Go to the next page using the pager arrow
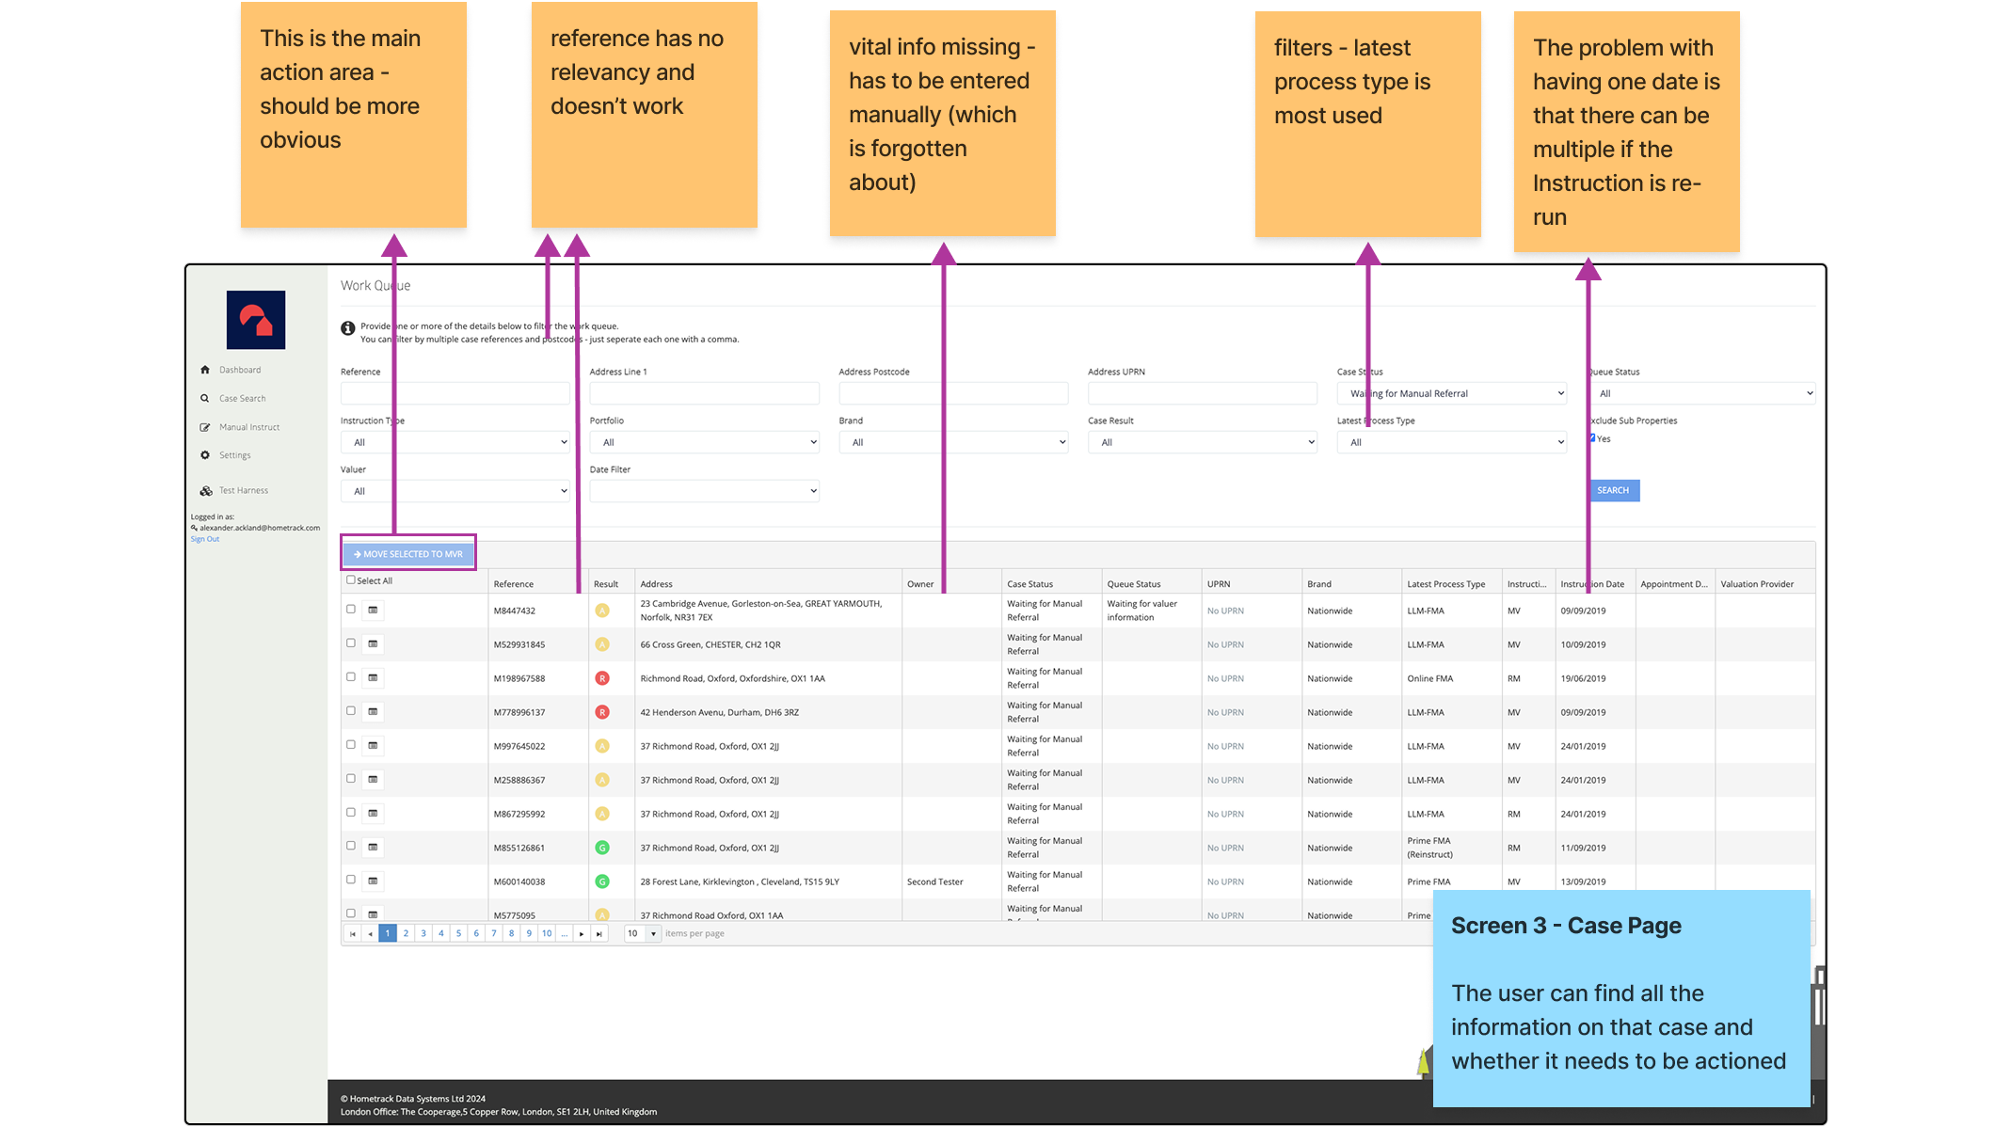Viewport: 2011px width, 1127px height. click(582, 934)
